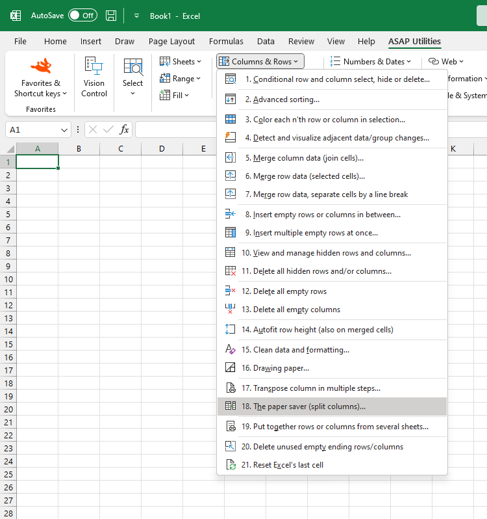Click Insert multiple empty rows icon
This screenshot has height=519, width=487.
(x=231, y=232)
